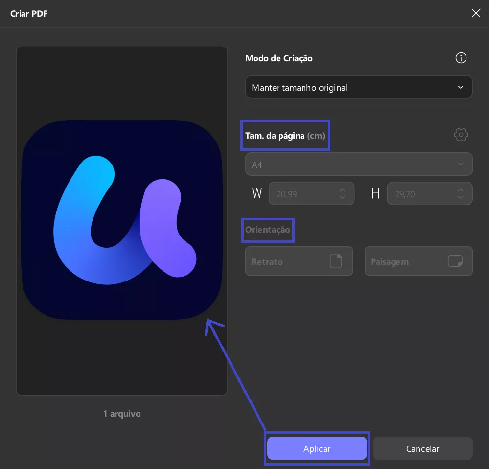
Task: Click the 'Orientação' label
Action: pos(268,230)
